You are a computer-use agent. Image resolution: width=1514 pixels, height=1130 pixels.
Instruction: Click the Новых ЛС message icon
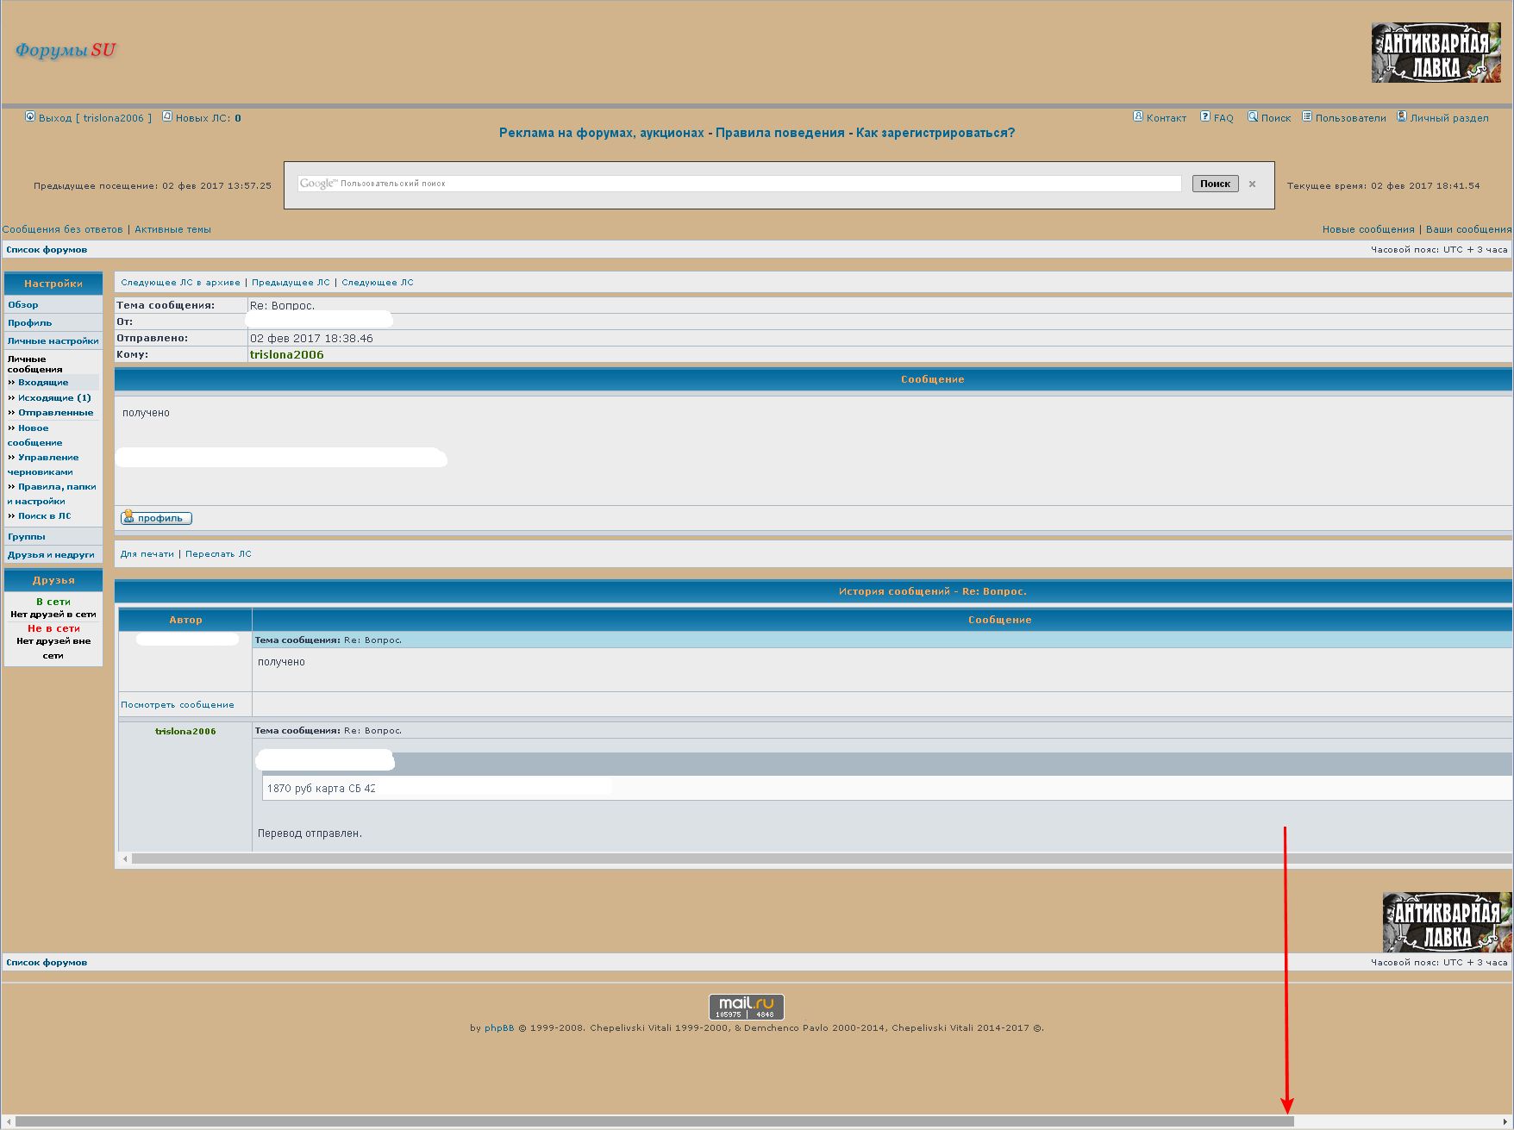tap(167, 117)
